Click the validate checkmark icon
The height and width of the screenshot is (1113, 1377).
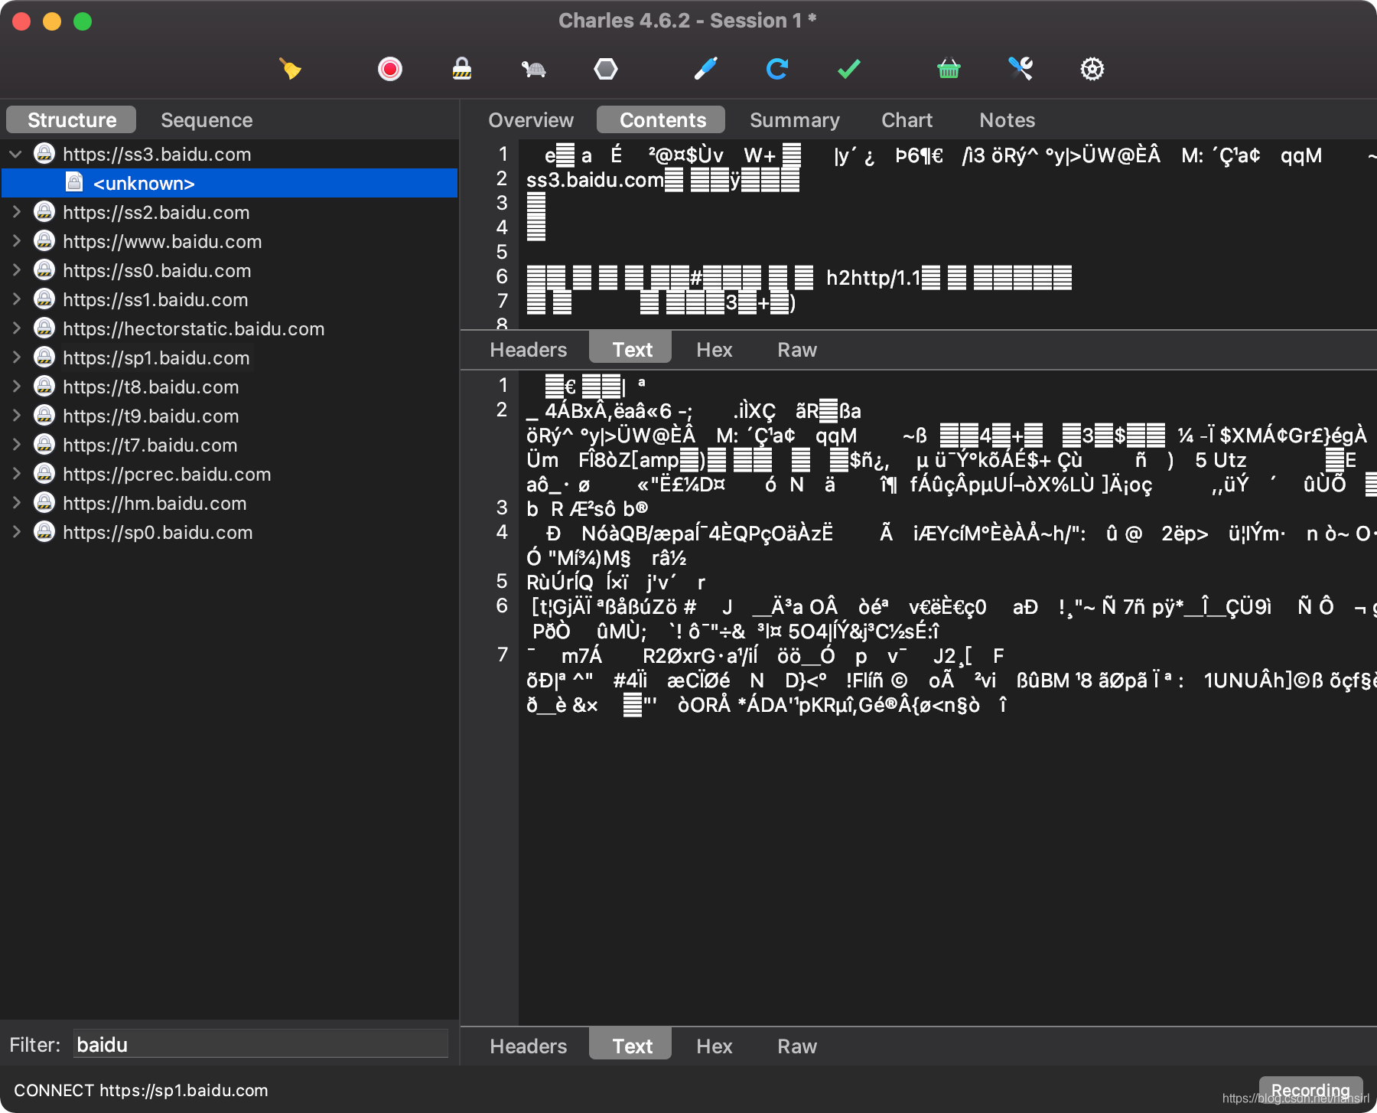[x=849, y=69]
